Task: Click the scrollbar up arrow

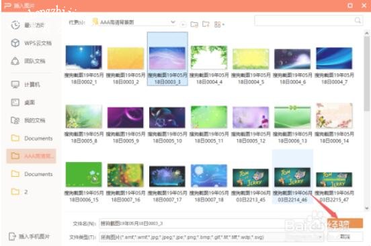Action: (367, 34)
